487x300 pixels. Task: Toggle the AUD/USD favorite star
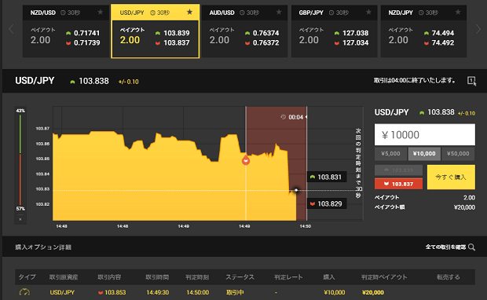coord(279,12)
